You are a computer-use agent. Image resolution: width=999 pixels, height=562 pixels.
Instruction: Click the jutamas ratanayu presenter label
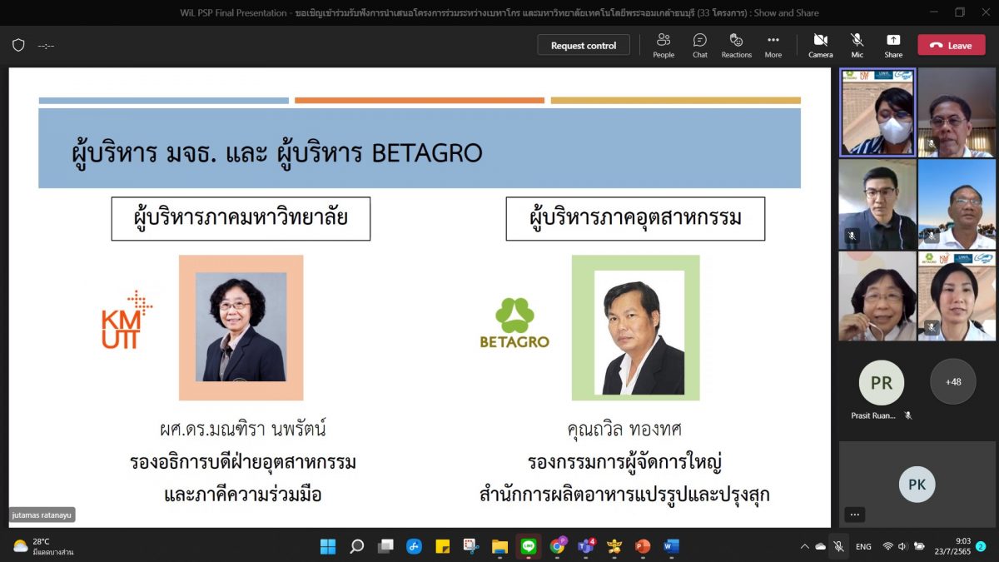click(x=42, y=515)
